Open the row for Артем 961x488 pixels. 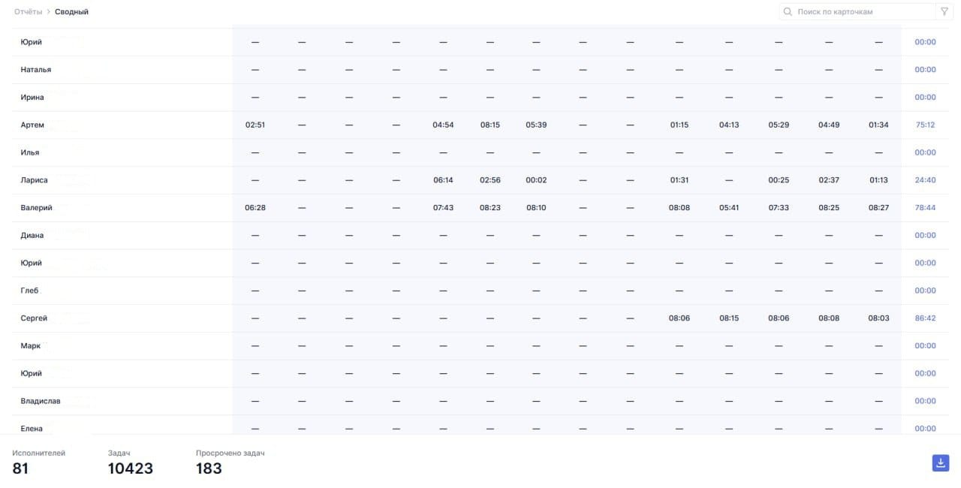pyautogui.click(x=32, y=125)
